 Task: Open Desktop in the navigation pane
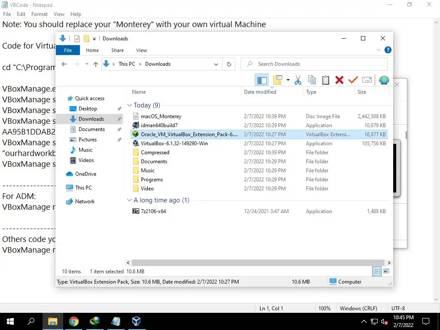tap(88, 109)
